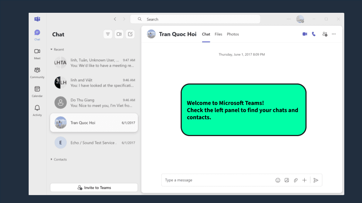Expand the Contacts group
The image size is (362, 203).
click(x=59, y=159)
